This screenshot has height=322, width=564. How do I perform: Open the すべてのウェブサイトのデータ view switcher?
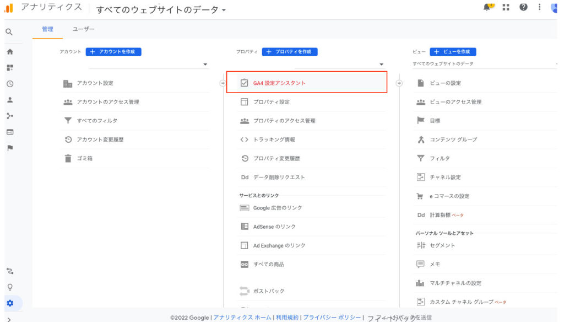161,10
